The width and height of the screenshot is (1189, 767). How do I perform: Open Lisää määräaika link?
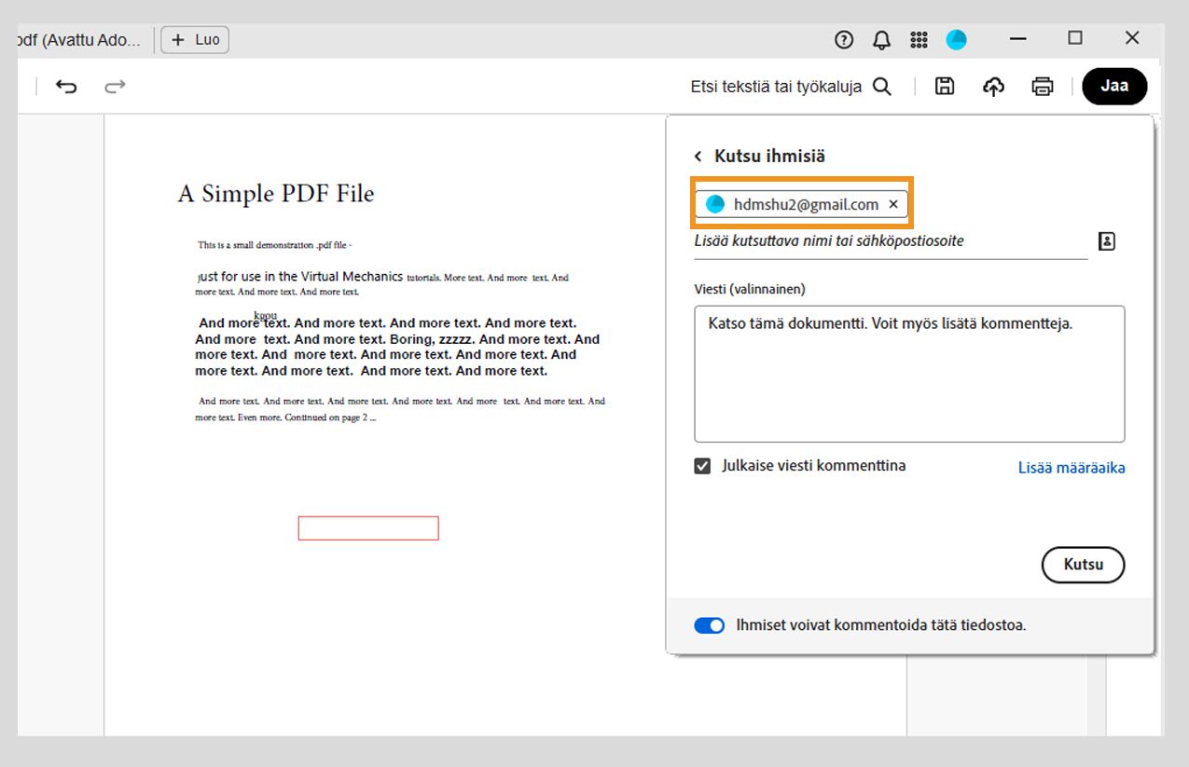click(x=1071, y=468)
